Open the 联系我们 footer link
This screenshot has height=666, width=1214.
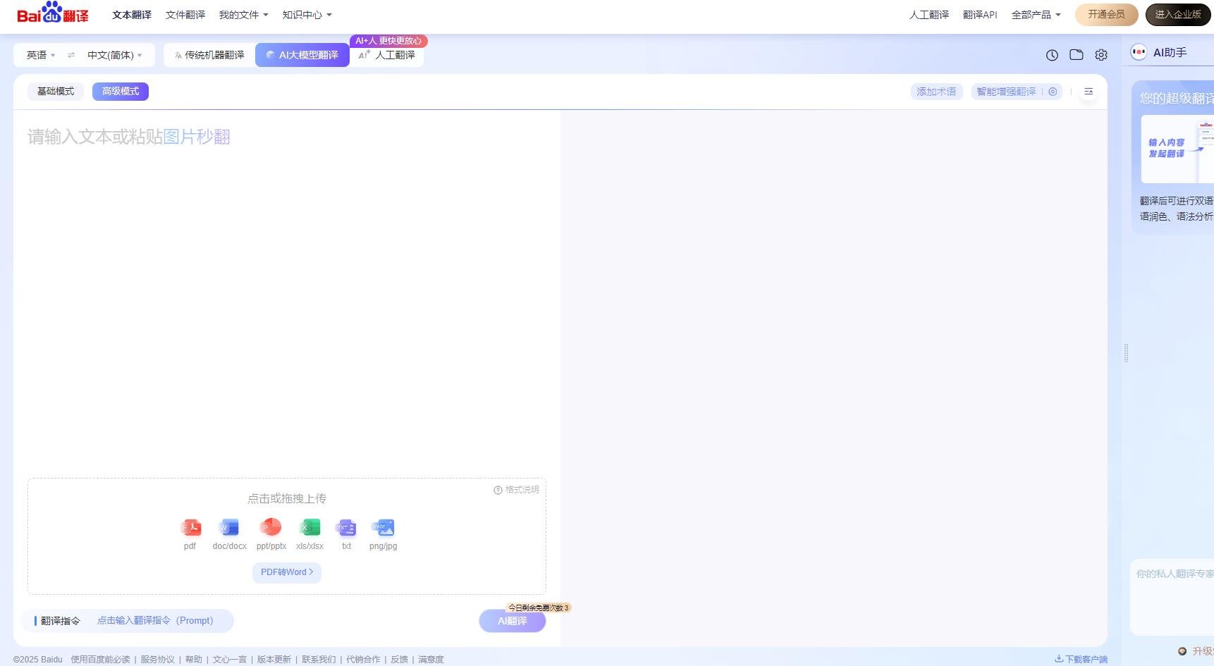tap(319, 660)
